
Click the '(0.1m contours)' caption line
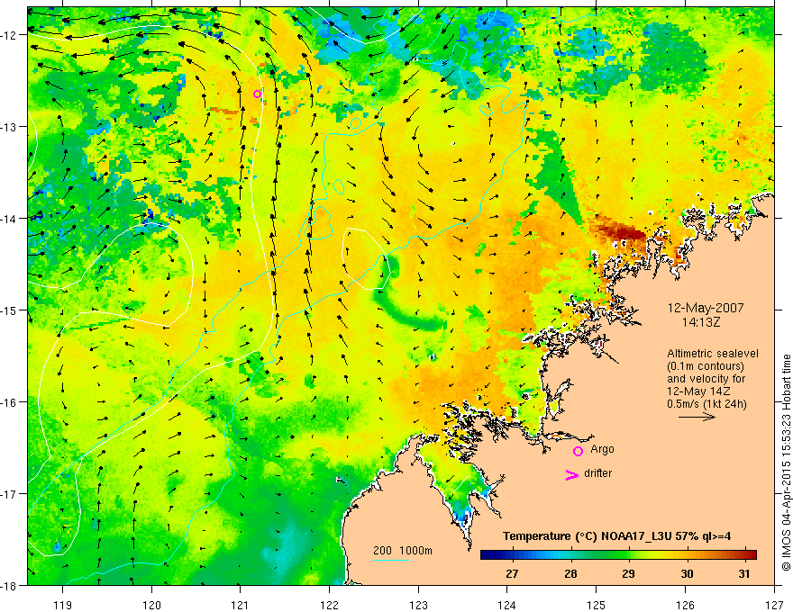pos(706,366)
